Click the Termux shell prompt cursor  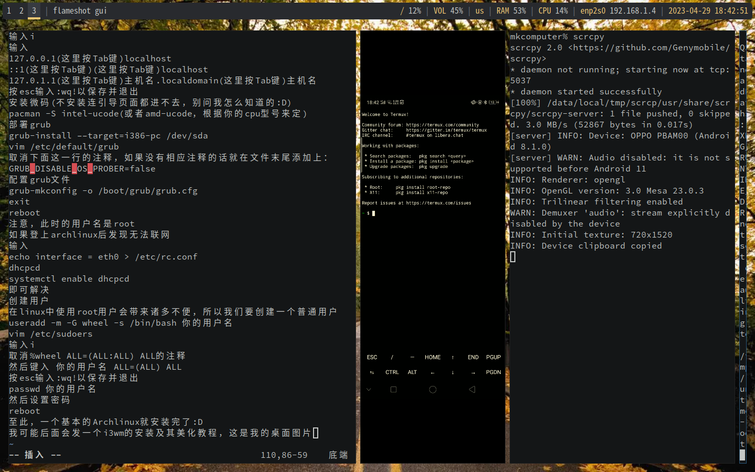(373, 213)
